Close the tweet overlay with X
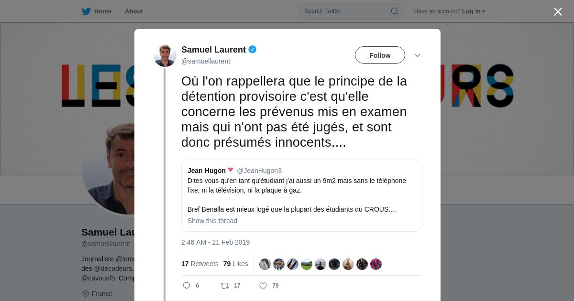Image resolution: width=574 pixels, height=301 pixels. tap(558, 11)
